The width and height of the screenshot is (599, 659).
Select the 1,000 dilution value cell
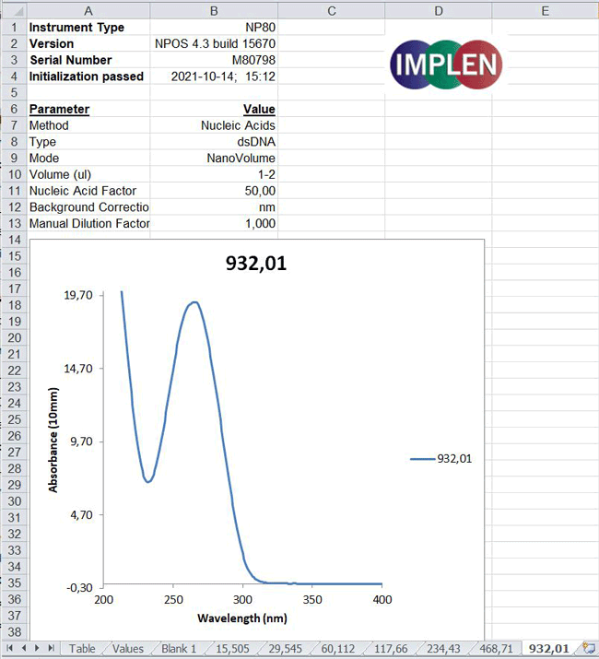tap(214, 224)
